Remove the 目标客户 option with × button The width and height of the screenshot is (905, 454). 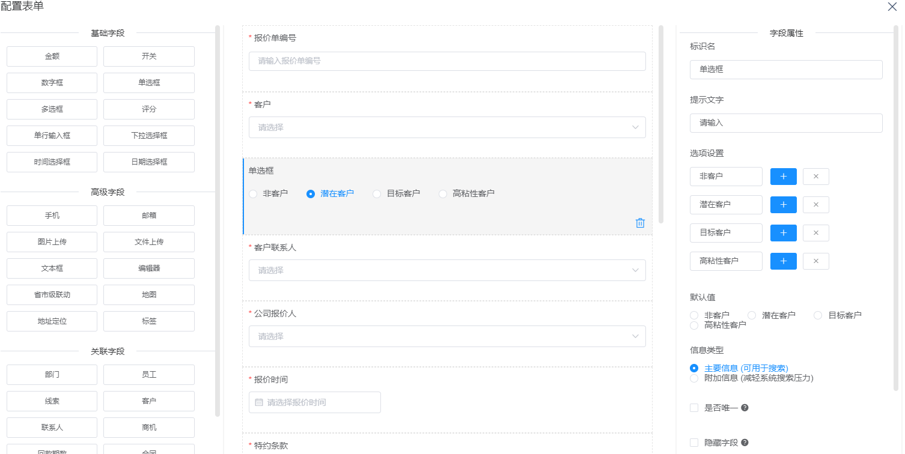pos(816,233)
